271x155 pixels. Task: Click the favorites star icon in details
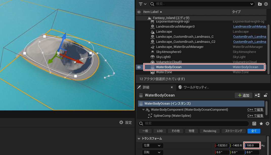click(x=261, y=124)
